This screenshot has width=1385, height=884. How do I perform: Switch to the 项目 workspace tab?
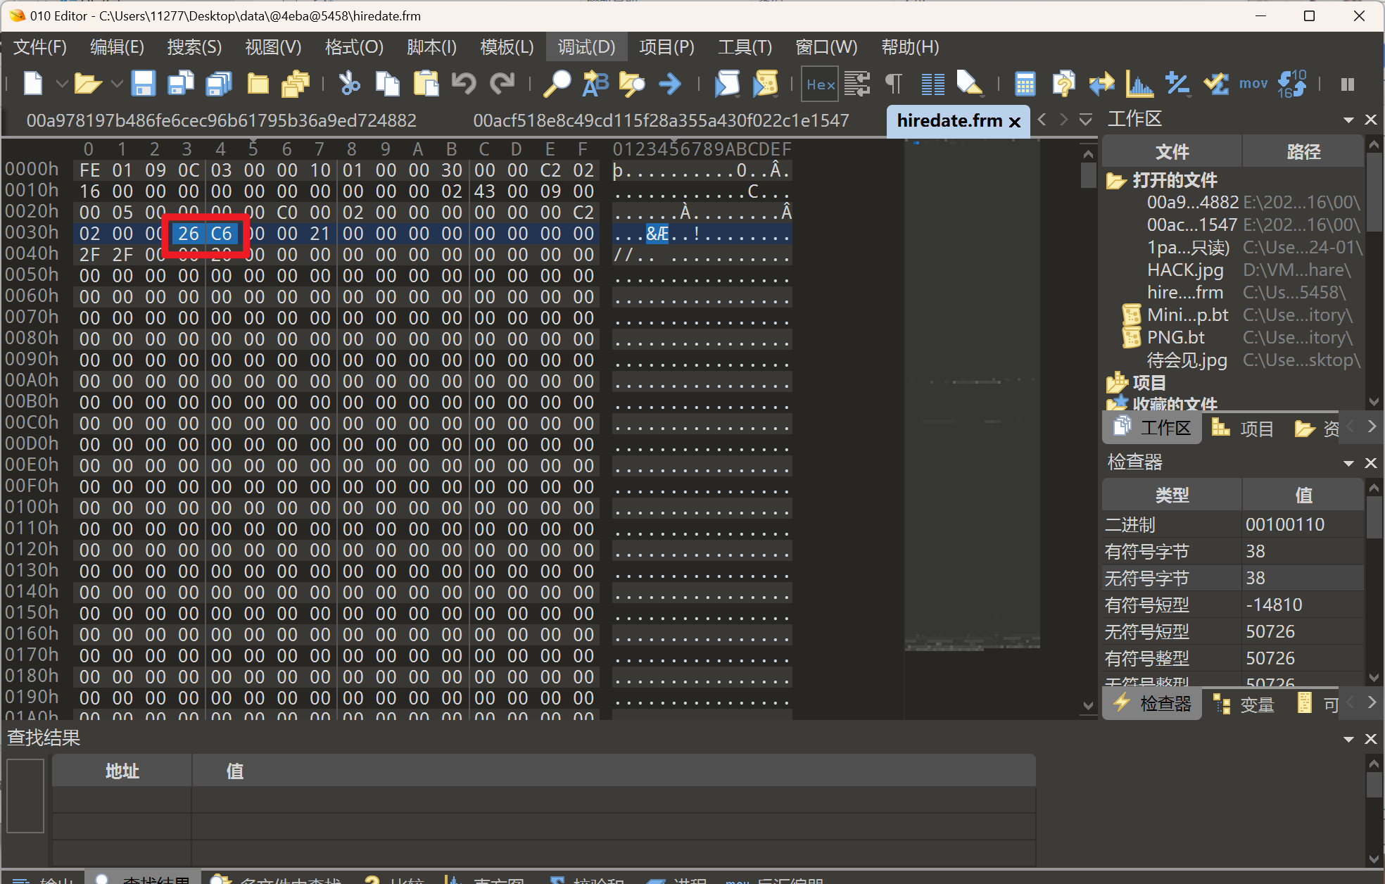point(1244,428)
